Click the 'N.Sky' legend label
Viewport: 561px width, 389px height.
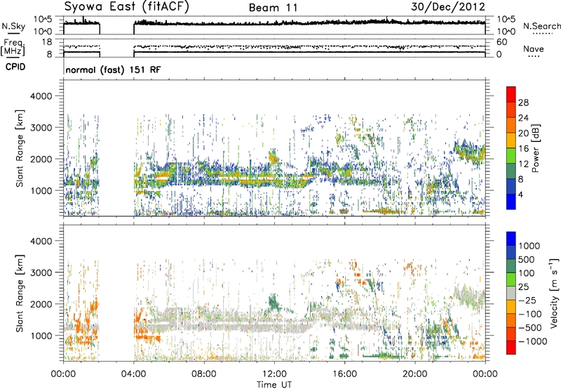(x=13, y=26)
